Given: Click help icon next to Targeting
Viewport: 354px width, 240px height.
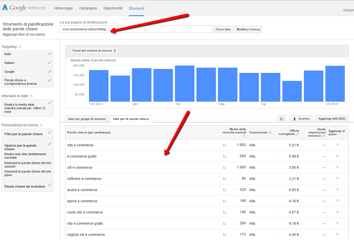Looking at the screenshot, I should point(20,47).
